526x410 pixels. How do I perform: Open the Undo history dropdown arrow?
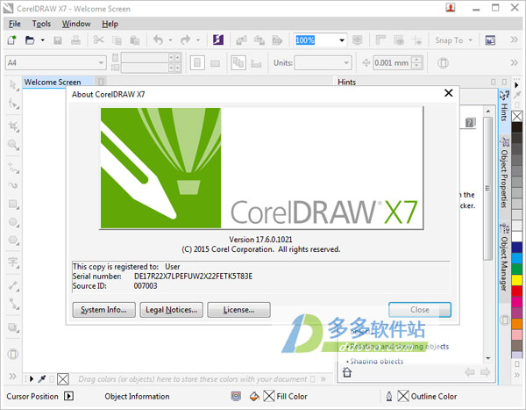pyautogui.click(x=170, y=40)
